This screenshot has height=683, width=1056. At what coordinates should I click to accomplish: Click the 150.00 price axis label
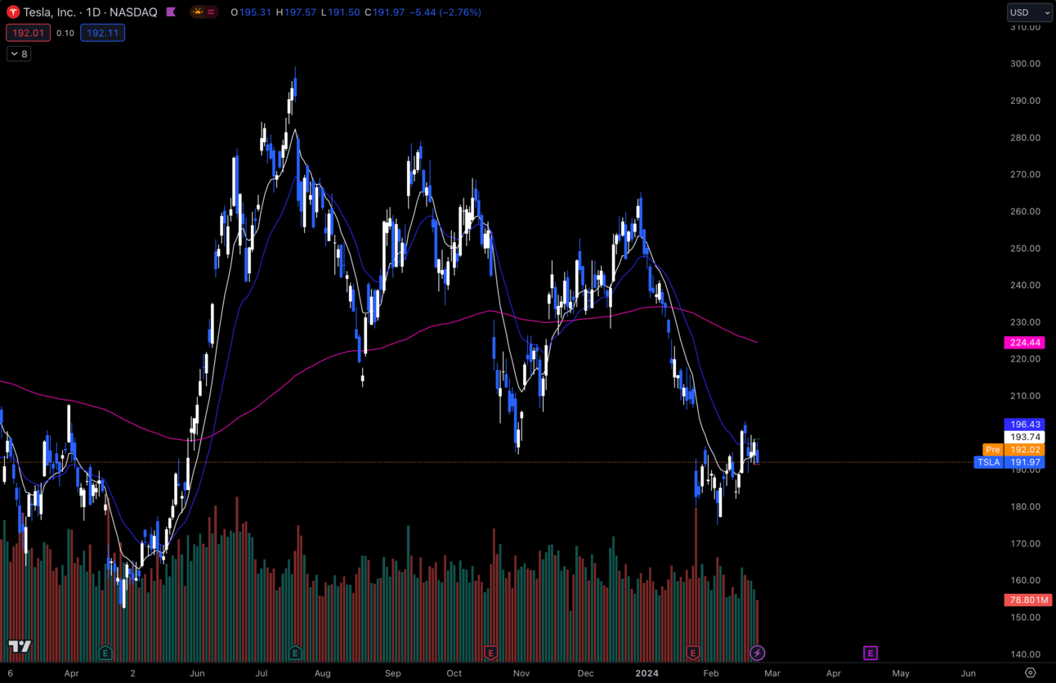tap(1025, 618)
